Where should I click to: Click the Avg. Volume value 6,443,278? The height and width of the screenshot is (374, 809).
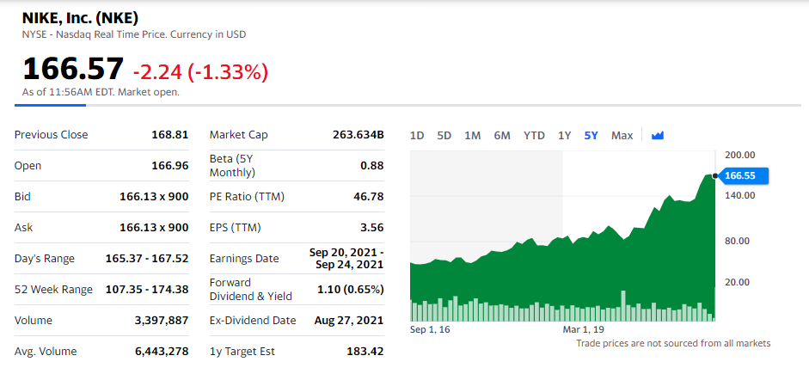pyautogui.click(x=162, y=352)
